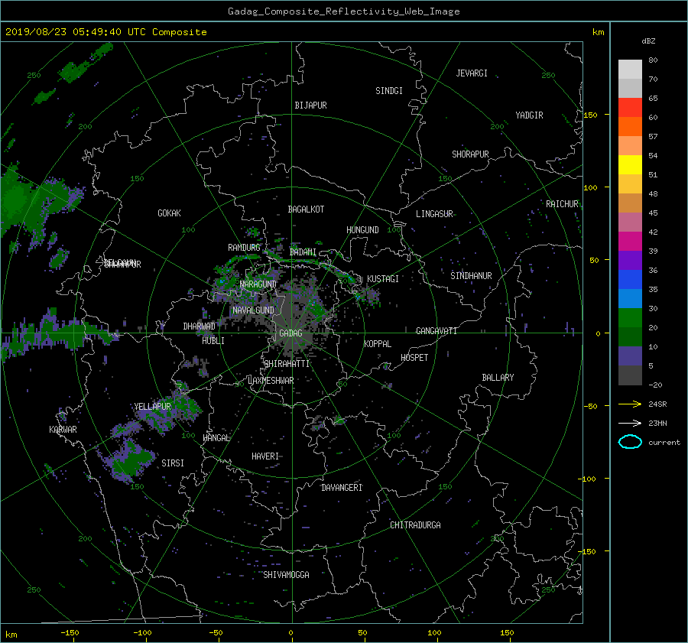Click the LINGASUR city label
This screenshot has width=688, height=643.
(434, 214)
